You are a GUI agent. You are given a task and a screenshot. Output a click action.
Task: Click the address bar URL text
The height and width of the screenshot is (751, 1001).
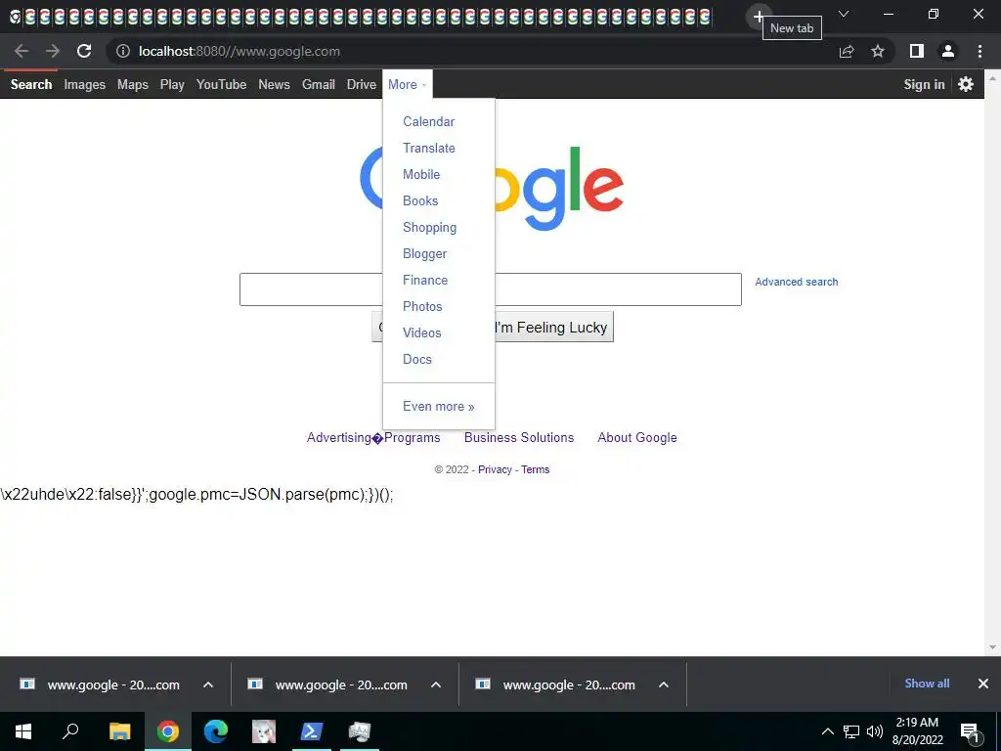click(239, 51)
